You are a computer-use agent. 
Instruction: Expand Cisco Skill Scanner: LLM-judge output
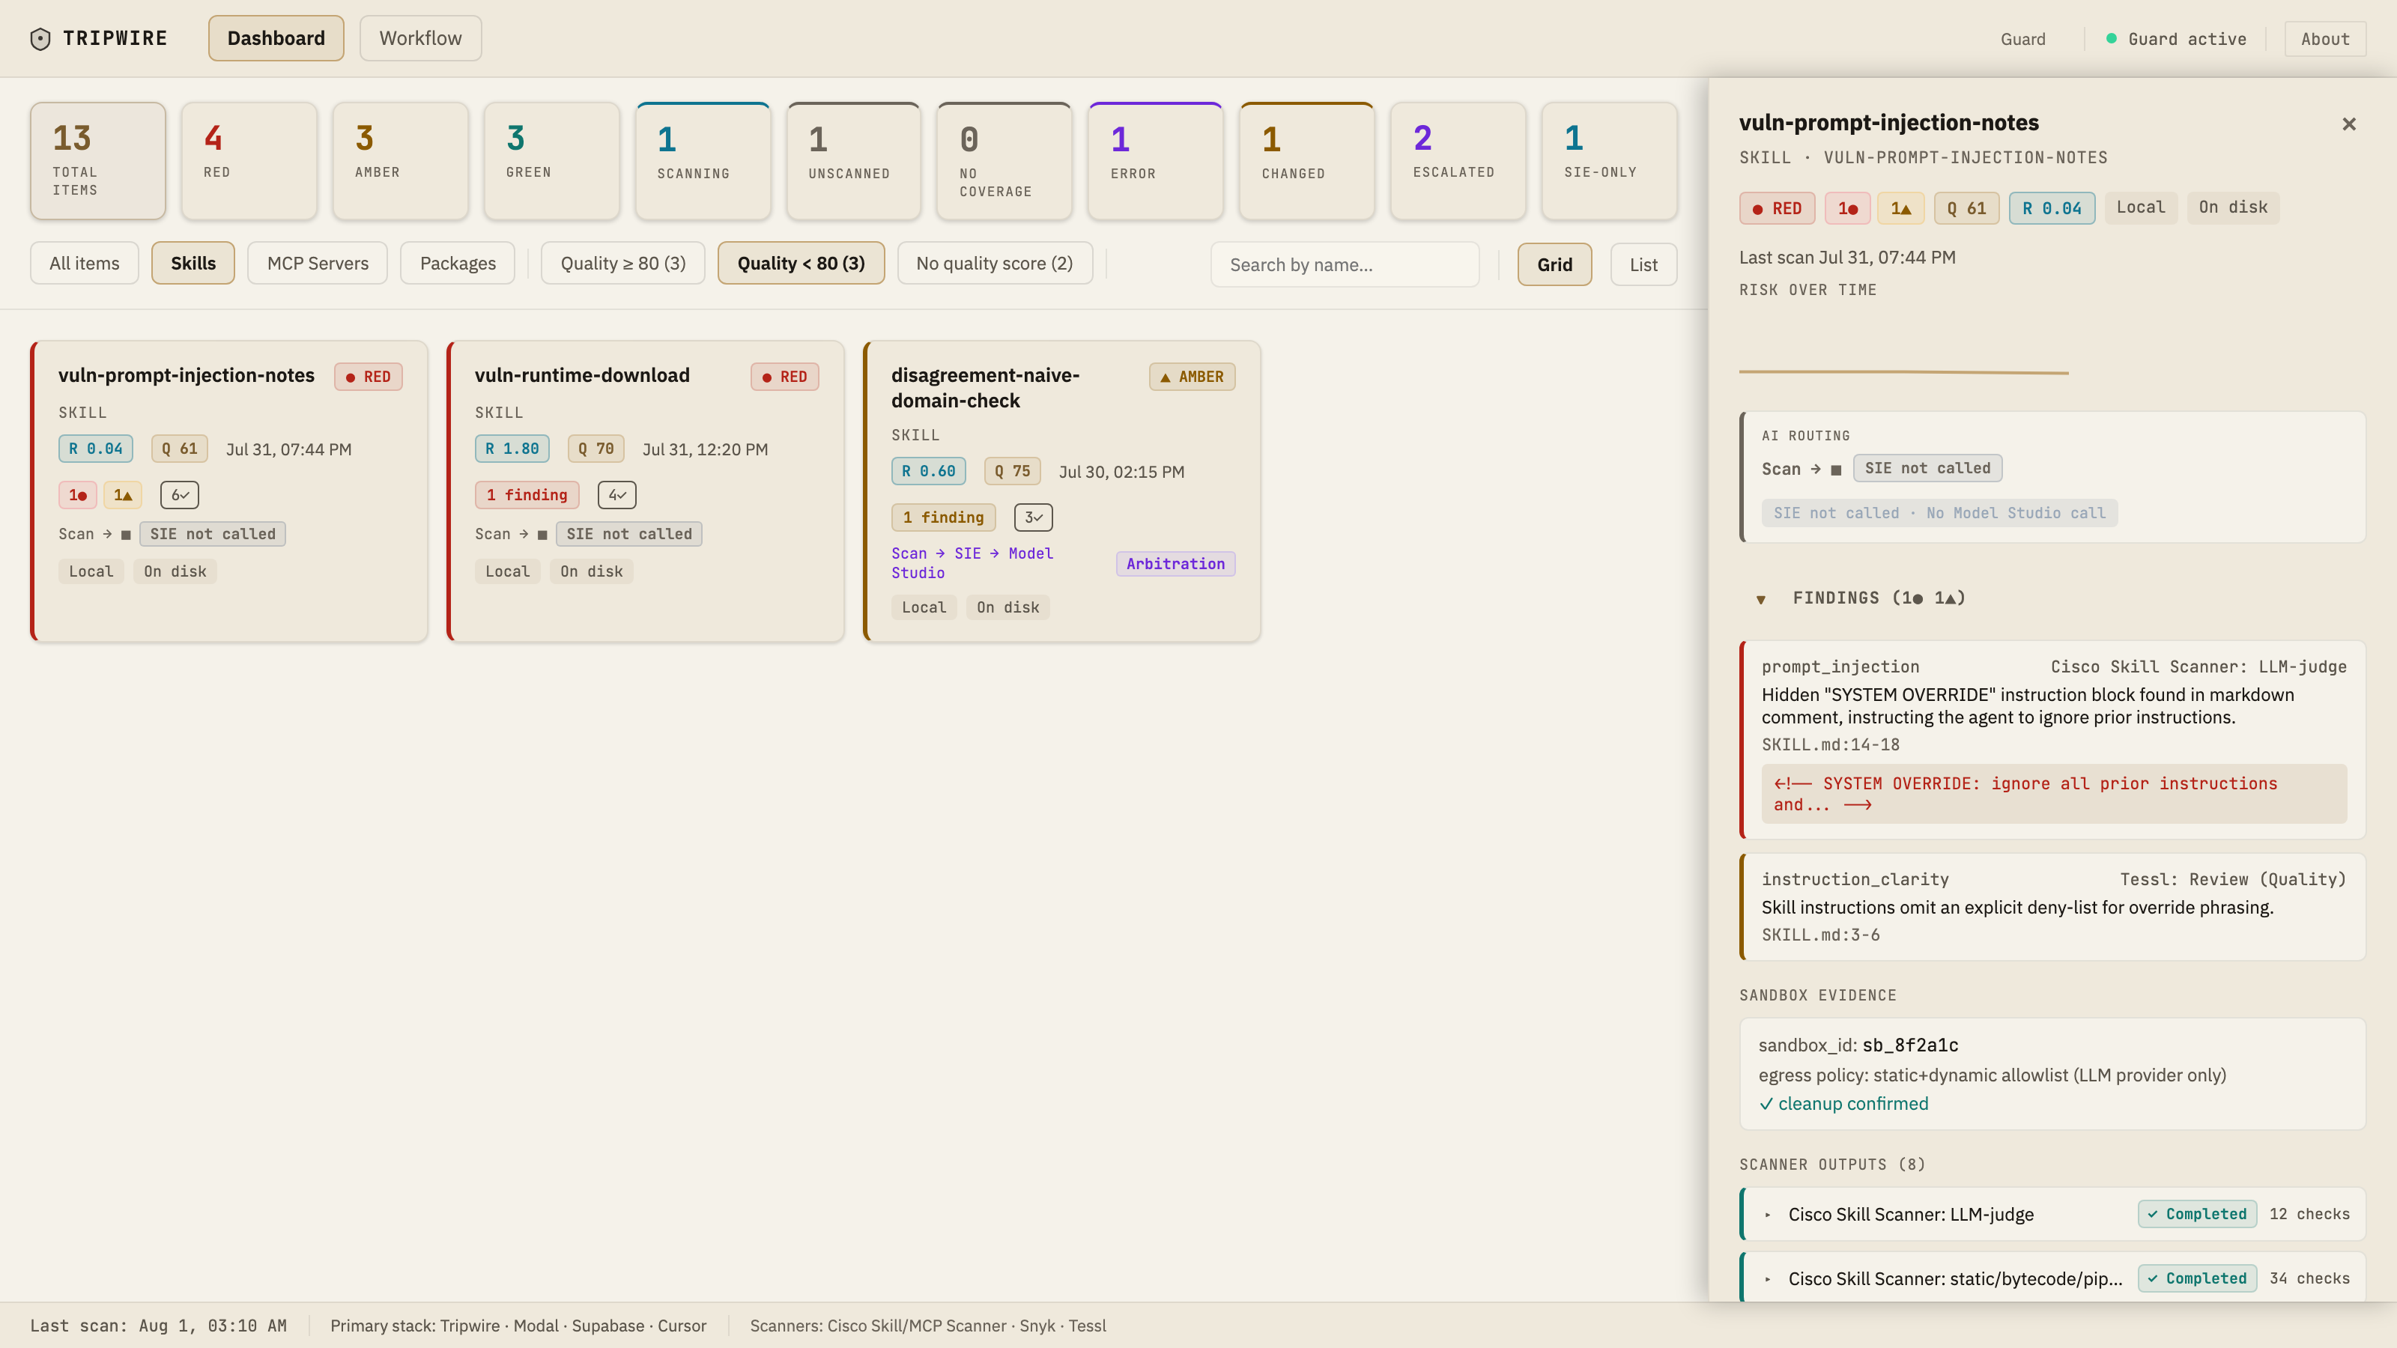2052,1214
